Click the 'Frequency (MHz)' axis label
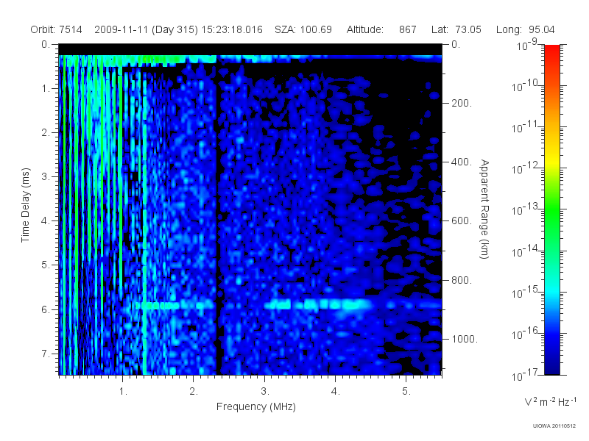Viewport: 589px width, 441px height. (x=255, y=406)
